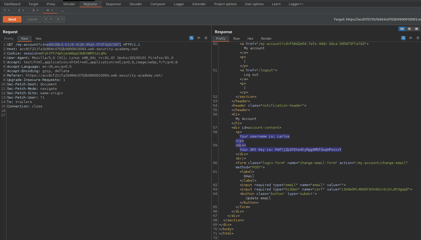Open the Learn tab

276,4
